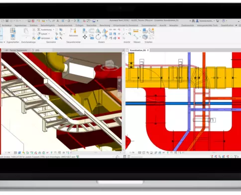
Task: Expand the Ausklinkung dropdown in Geometrie panel
Action: pyautogui.click(x=53, y=29)
